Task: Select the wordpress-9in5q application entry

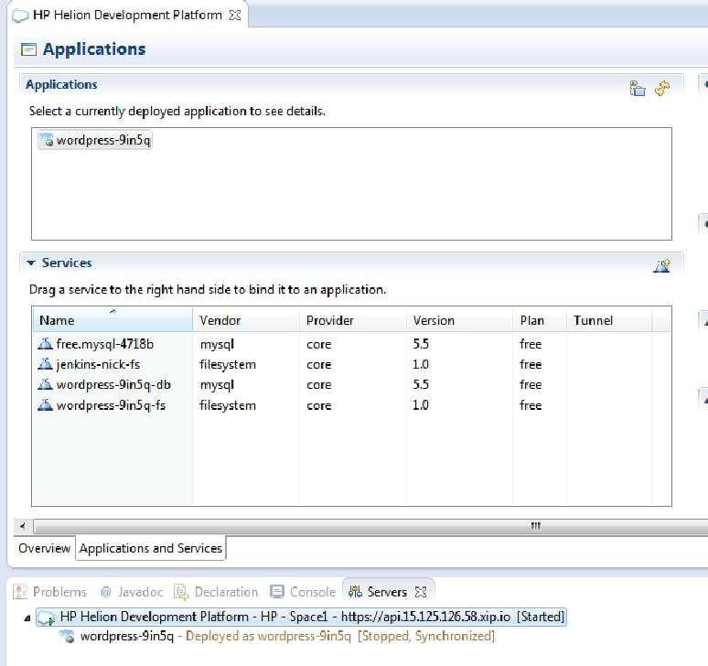Action: point(95,140)
